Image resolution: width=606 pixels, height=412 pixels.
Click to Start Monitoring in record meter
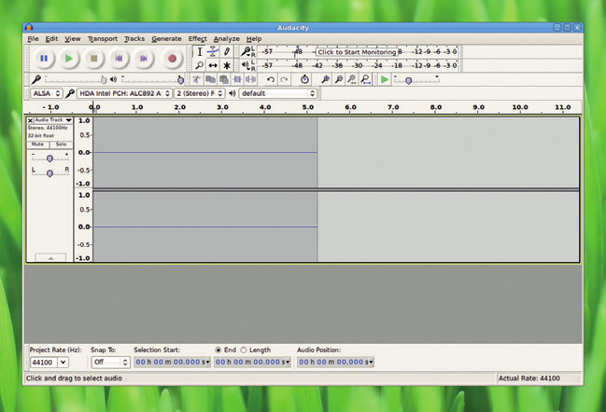[357, 51]
